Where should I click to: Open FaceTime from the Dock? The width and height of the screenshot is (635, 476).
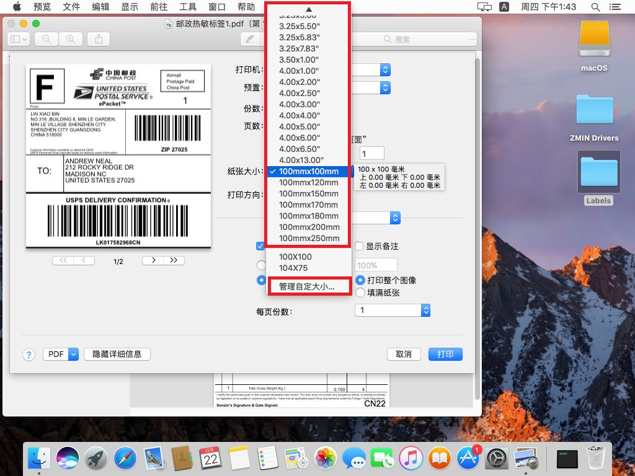pos(382,458)
